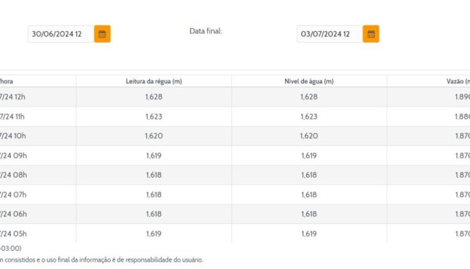The height and width of the screenshot is (269, 470).
Task: Click the 'hora' column header
Action: point(6,81)
